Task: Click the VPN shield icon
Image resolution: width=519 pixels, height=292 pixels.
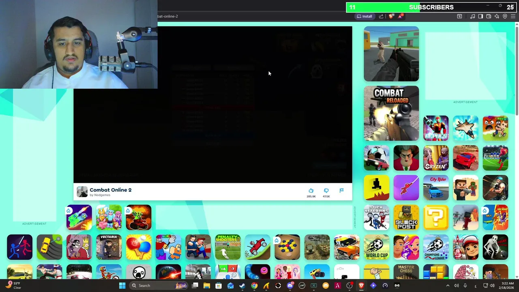Action: click(x=505, y=16)
